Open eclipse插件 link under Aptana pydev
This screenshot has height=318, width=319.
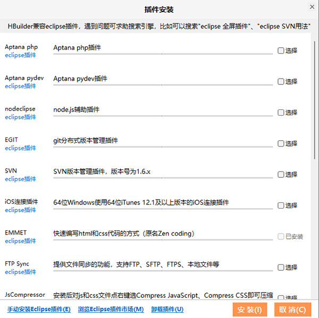[x=20, y=86]
